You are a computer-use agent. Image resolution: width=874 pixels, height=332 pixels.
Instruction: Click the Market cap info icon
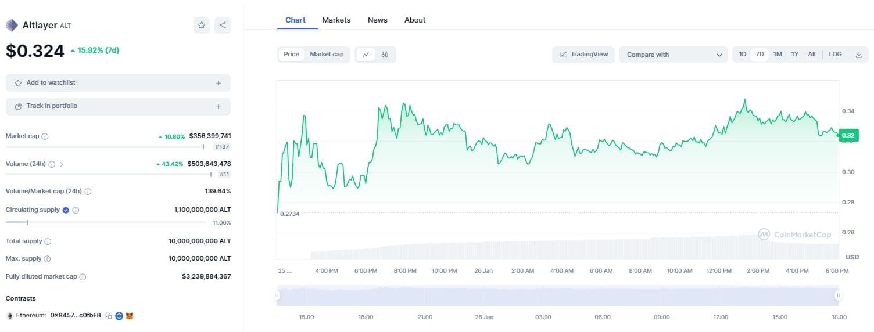pyautogui.click(x=45, y=136)
